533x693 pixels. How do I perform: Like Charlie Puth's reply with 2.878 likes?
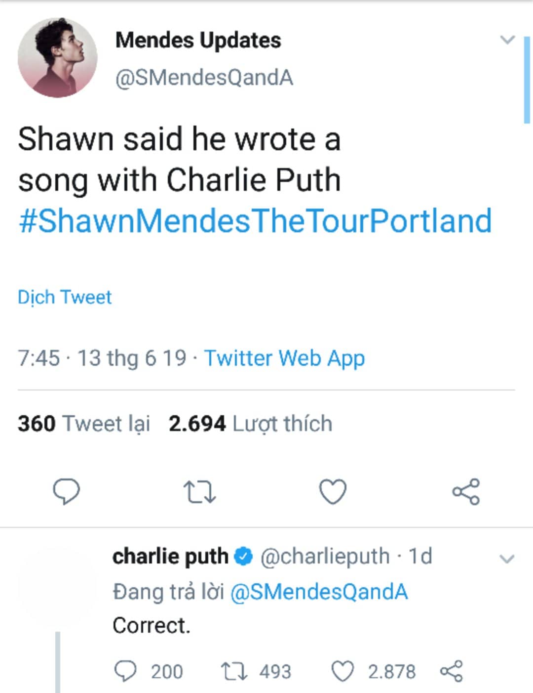tap(342, 672)
